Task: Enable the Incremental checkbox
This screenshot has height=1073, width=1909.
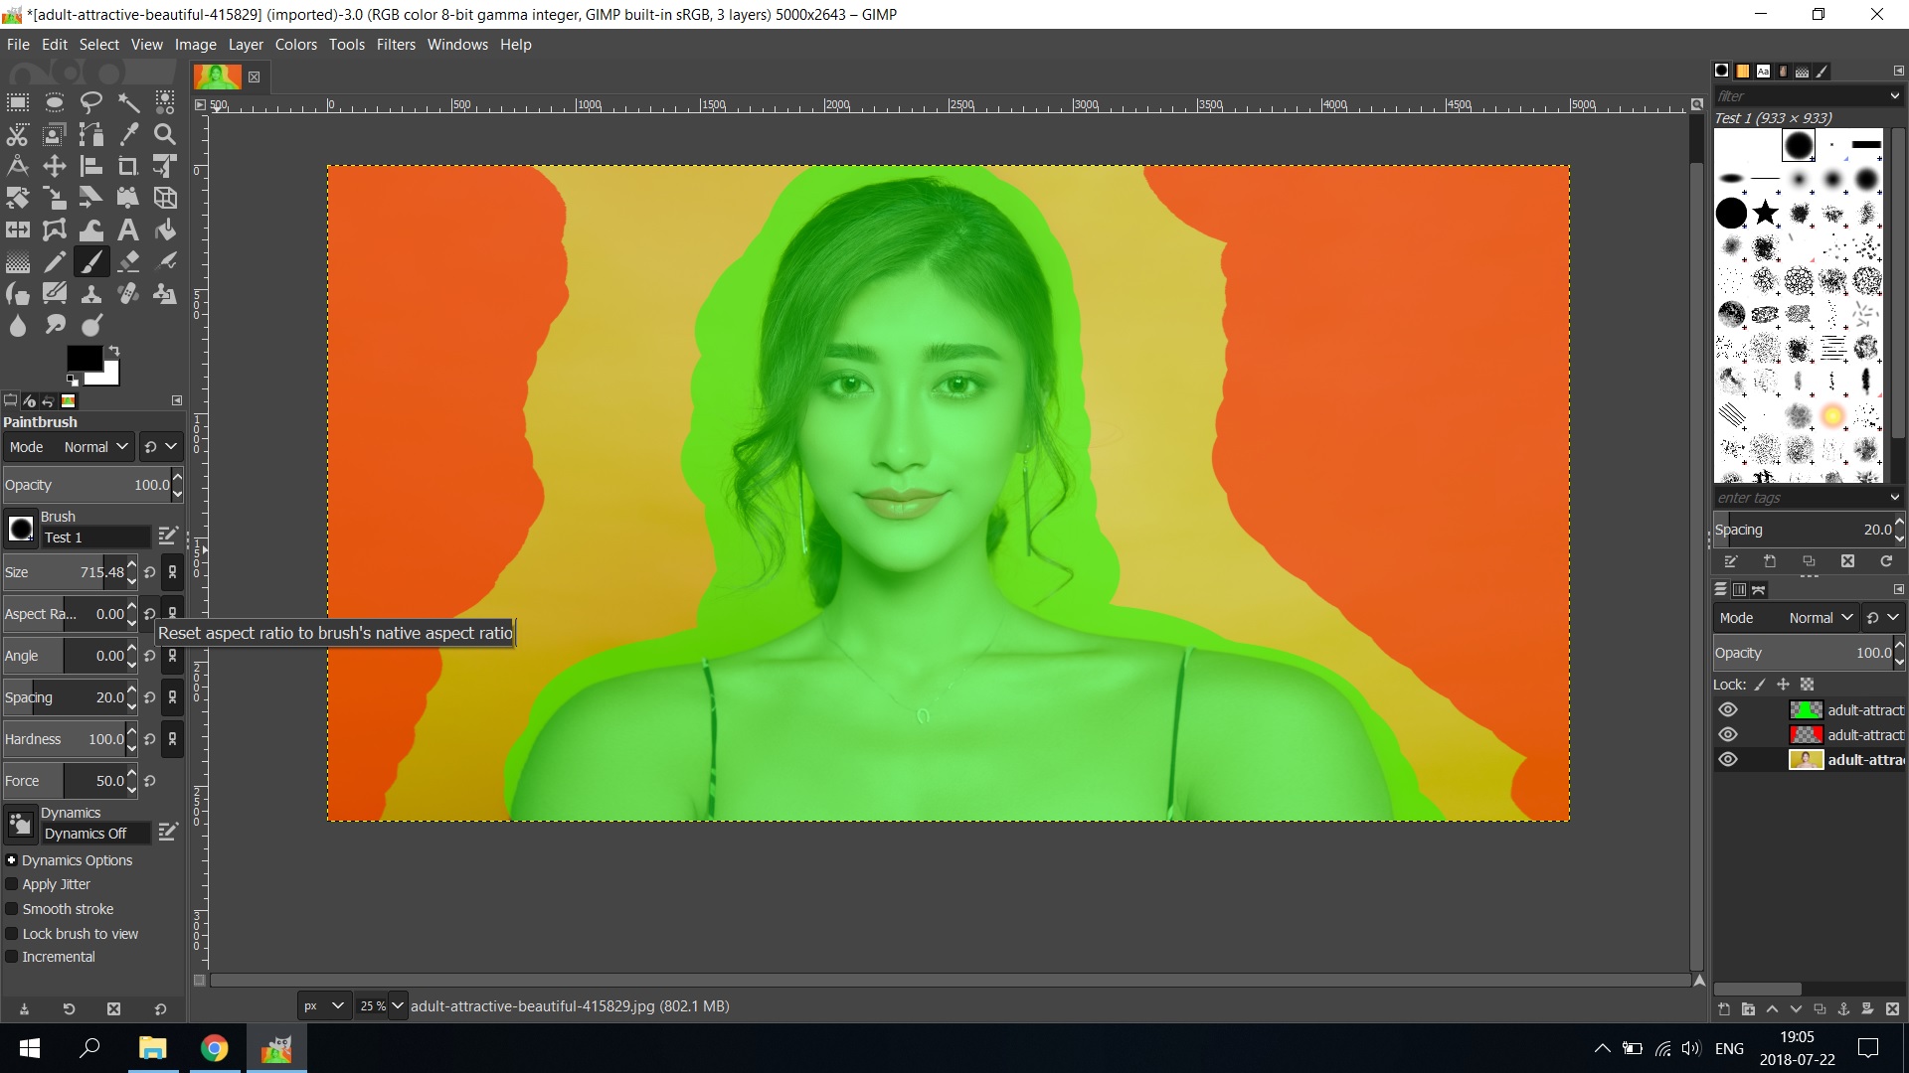Action: click(x=12, y=957)
